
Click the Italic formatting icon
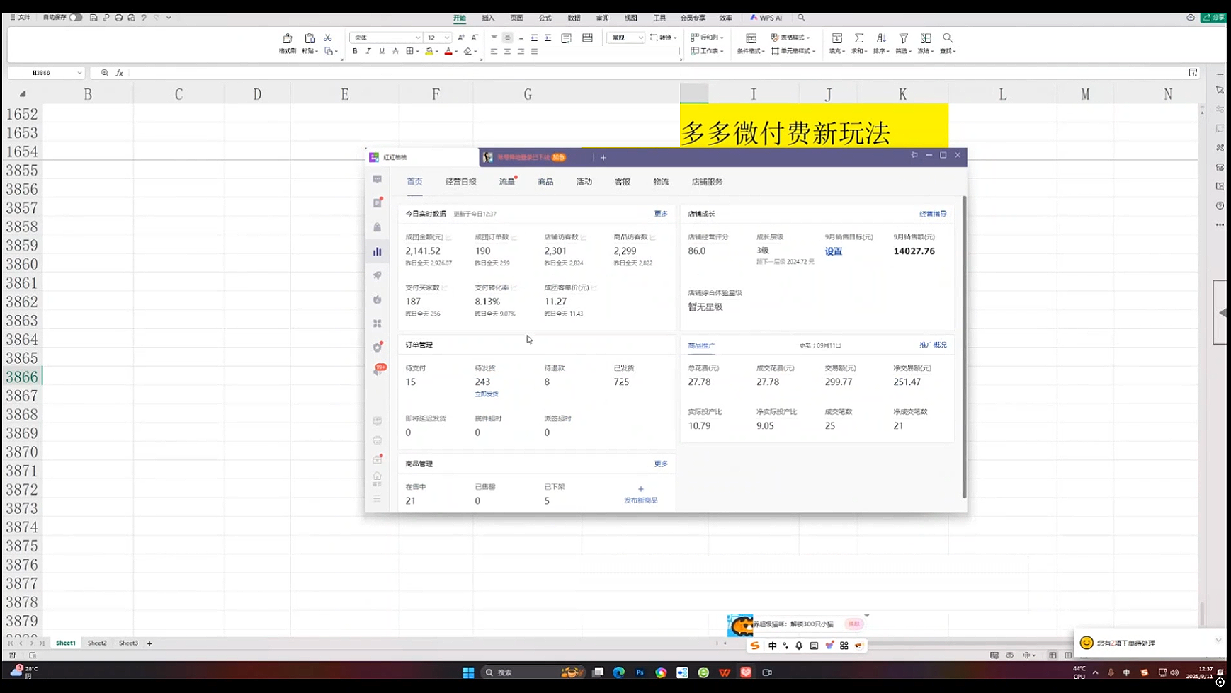tap(368, 51)
